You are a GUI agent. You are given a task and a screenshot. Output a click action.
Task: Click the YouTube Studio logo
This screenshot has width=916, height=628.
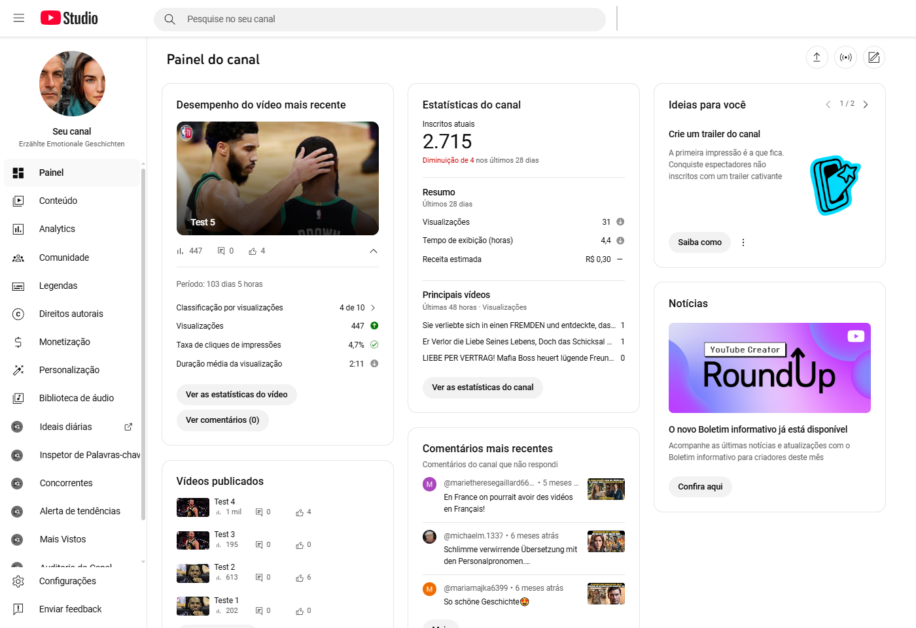(x=69, y=18)
